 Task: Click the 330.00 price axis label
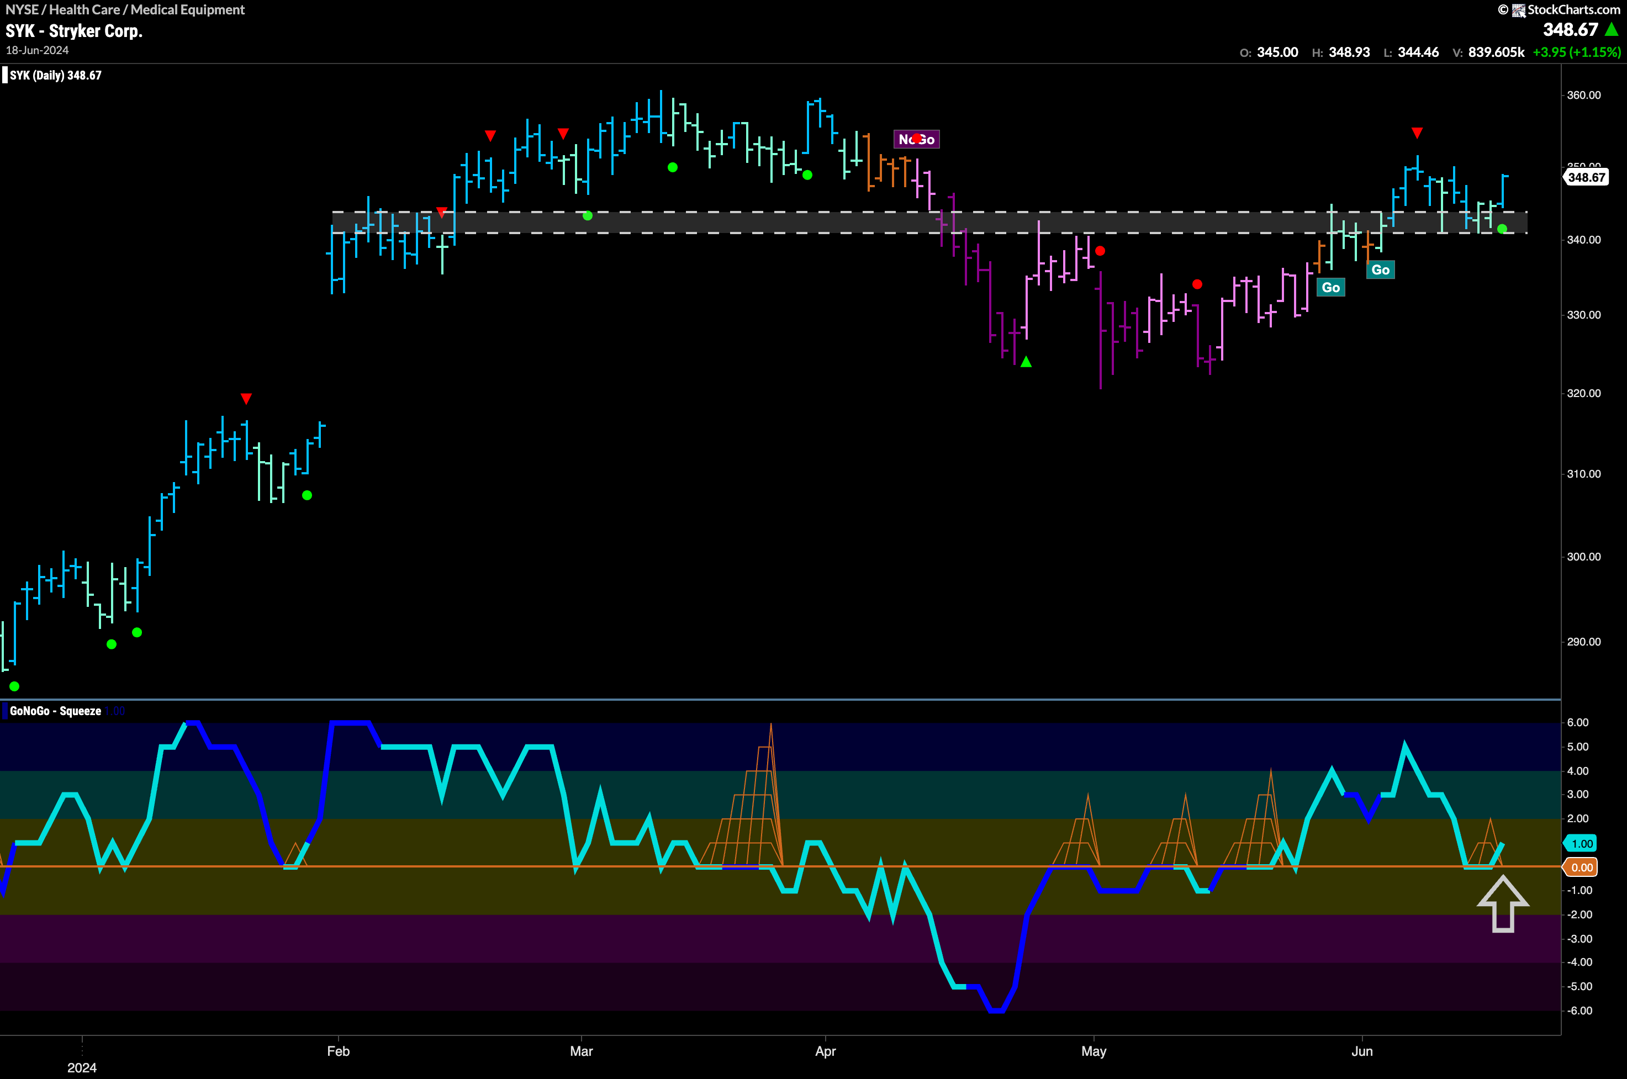click(x=1583, y=315)
